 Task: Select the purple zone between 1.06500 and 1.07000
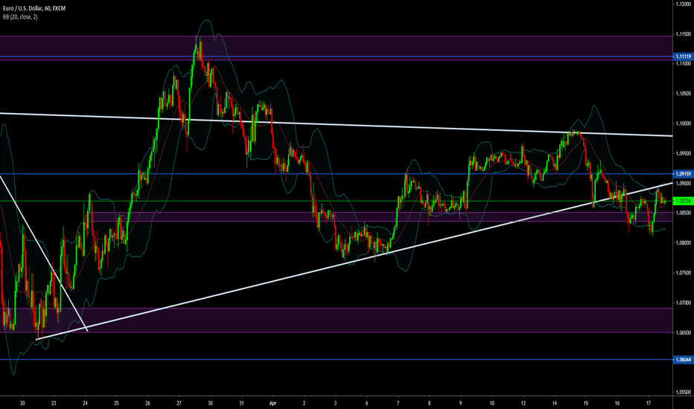click(x=337, y=320)
